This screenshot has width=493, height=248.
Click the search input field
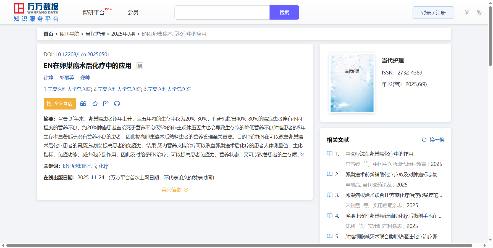tap(222, 13)
